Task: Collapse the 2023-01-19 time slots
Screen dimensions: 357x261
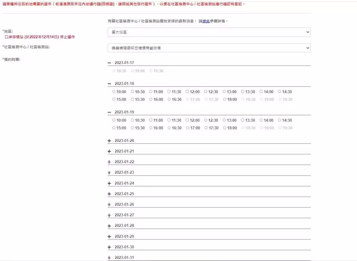Action: point(109,112)
